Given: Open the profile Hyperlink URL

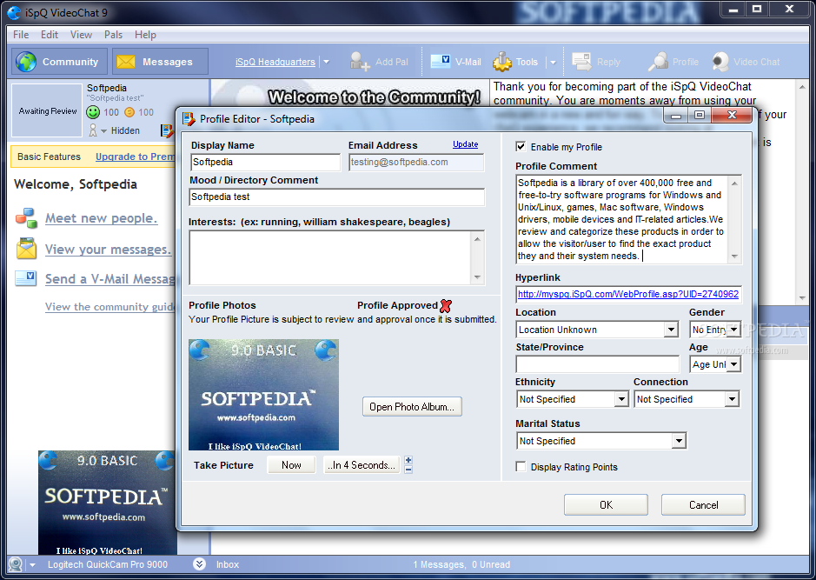Looking at the screenshot, I should point(628,294).
